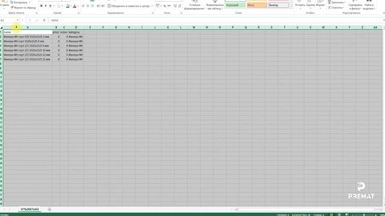Open the Copy (Копировать) dropdown arrow

29,2
